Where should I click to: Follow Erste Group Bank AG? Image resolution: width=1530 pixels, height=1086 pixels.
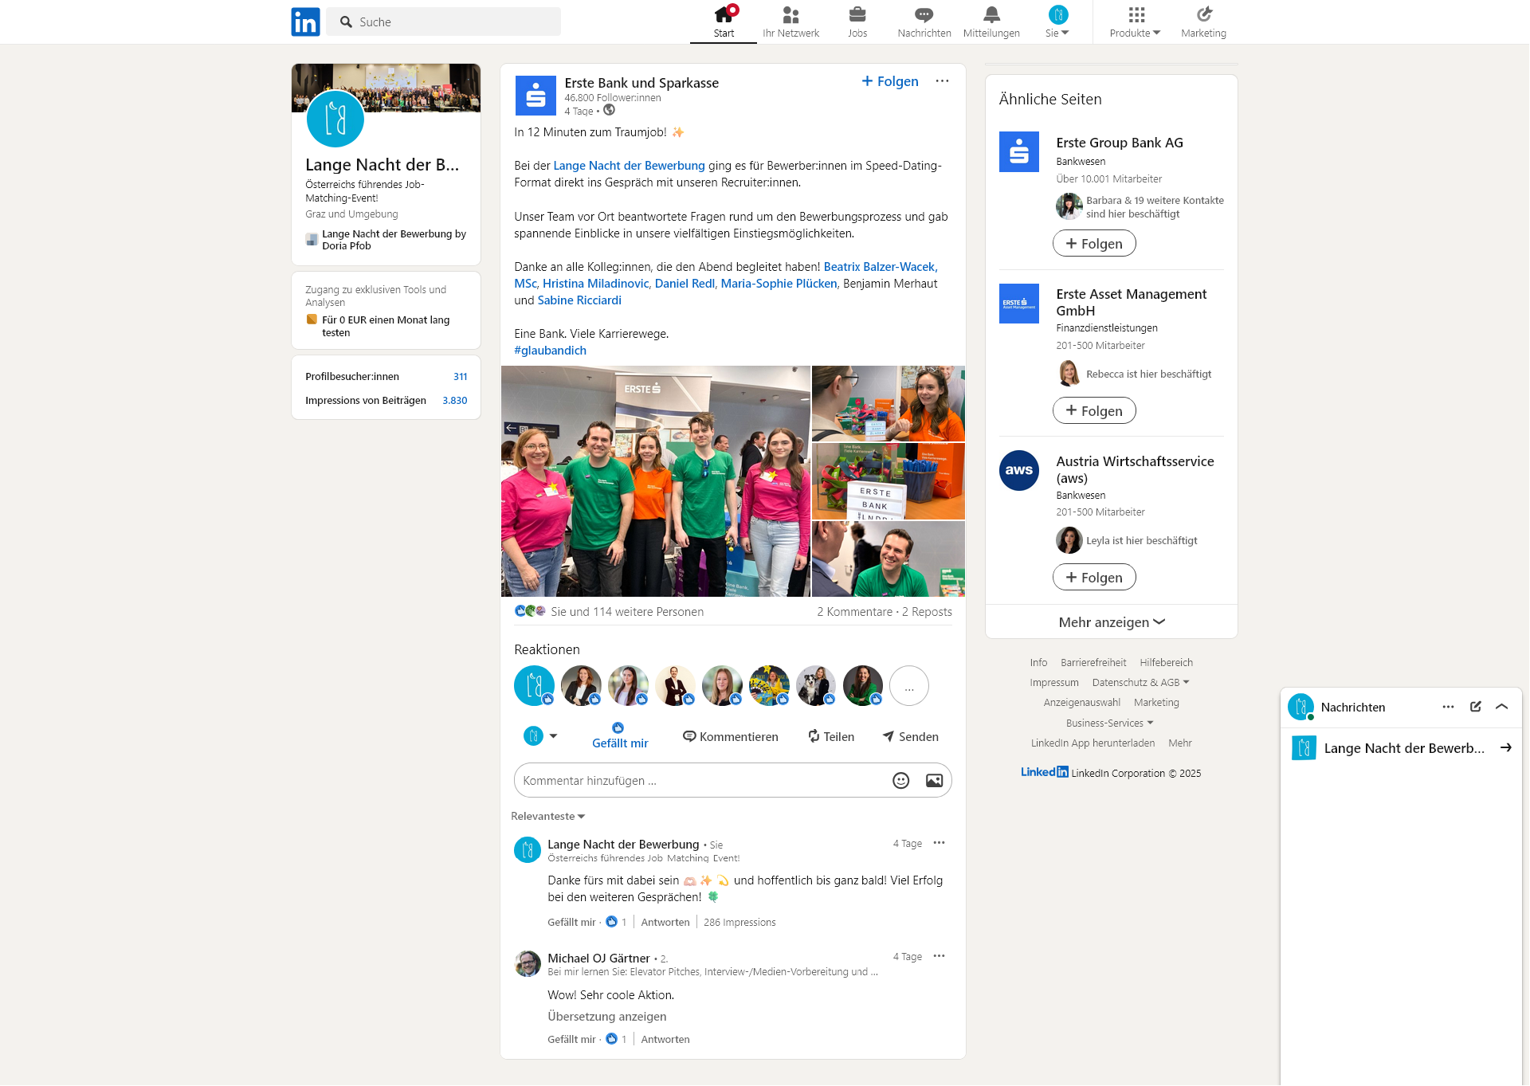(x=1094, y=244)
